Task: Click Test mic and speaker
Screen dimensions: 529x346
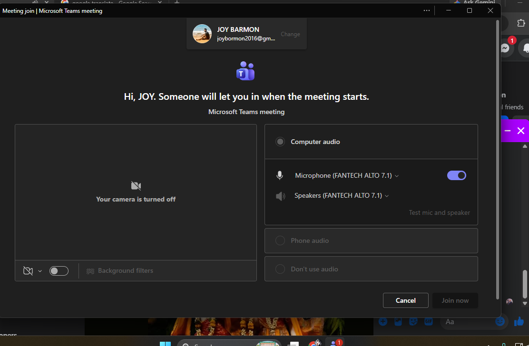Action: [439, 212]
